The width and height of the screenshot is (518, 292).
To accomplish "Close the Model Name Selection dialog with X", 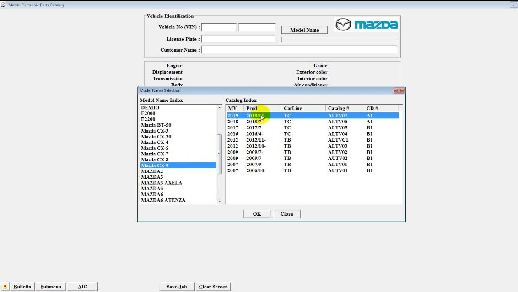I will [399, 90].
